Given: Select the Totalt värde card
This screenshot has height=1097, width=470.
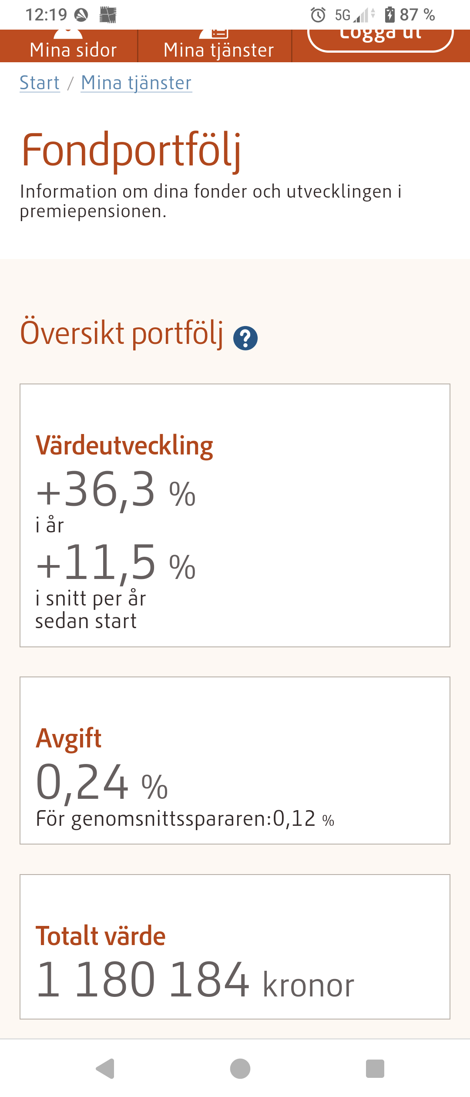Looking at the screenshot, I should [235, 946].
